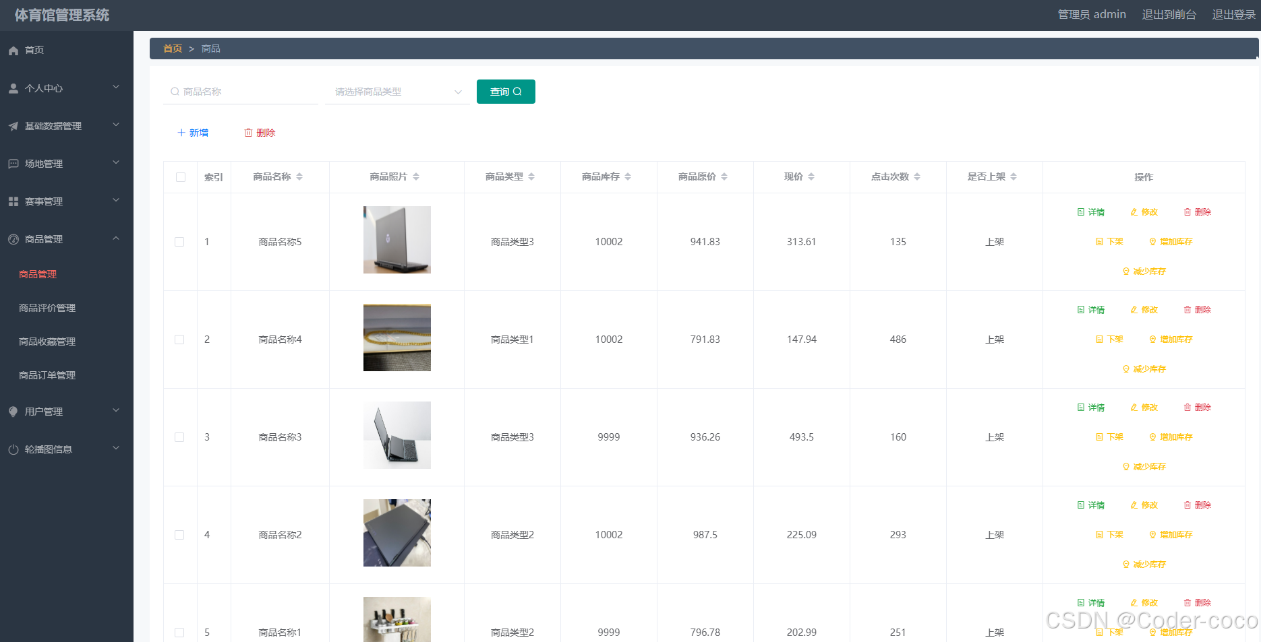Sort by 商品类型 using its sort arrows

[531, 176]
